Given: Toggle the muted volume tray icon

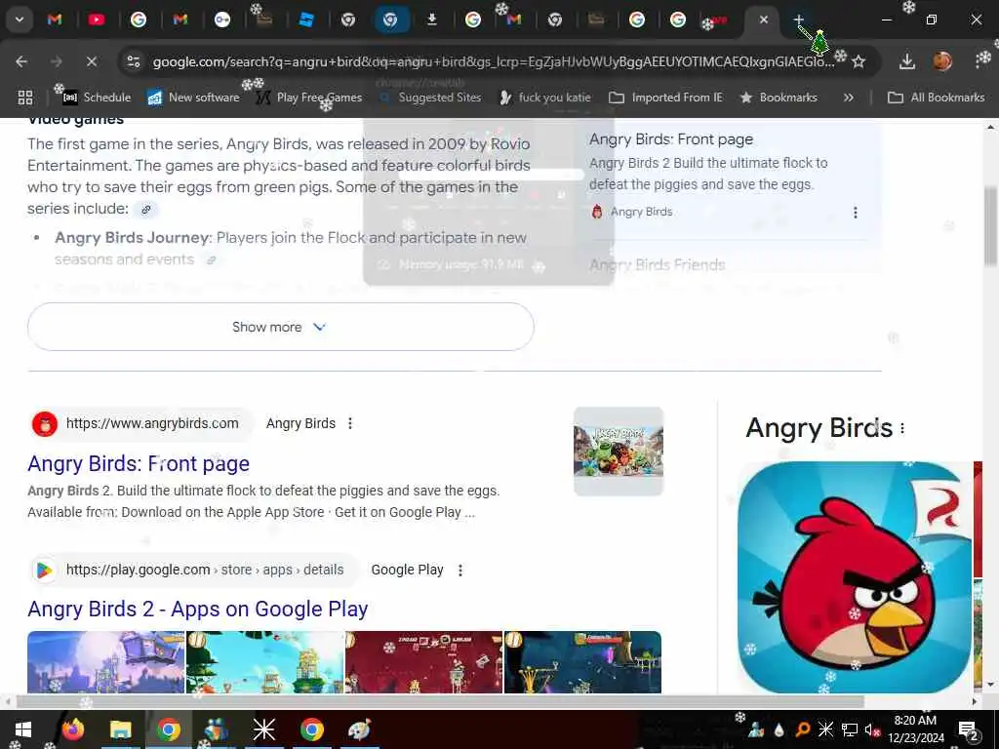Looking at the screenshot, I should coord(871,729).
